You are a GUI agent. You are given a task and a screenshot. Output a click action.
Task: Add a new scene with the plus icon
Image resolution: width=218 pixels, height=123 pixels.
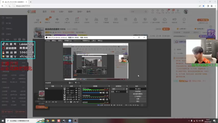coord(46,102)
